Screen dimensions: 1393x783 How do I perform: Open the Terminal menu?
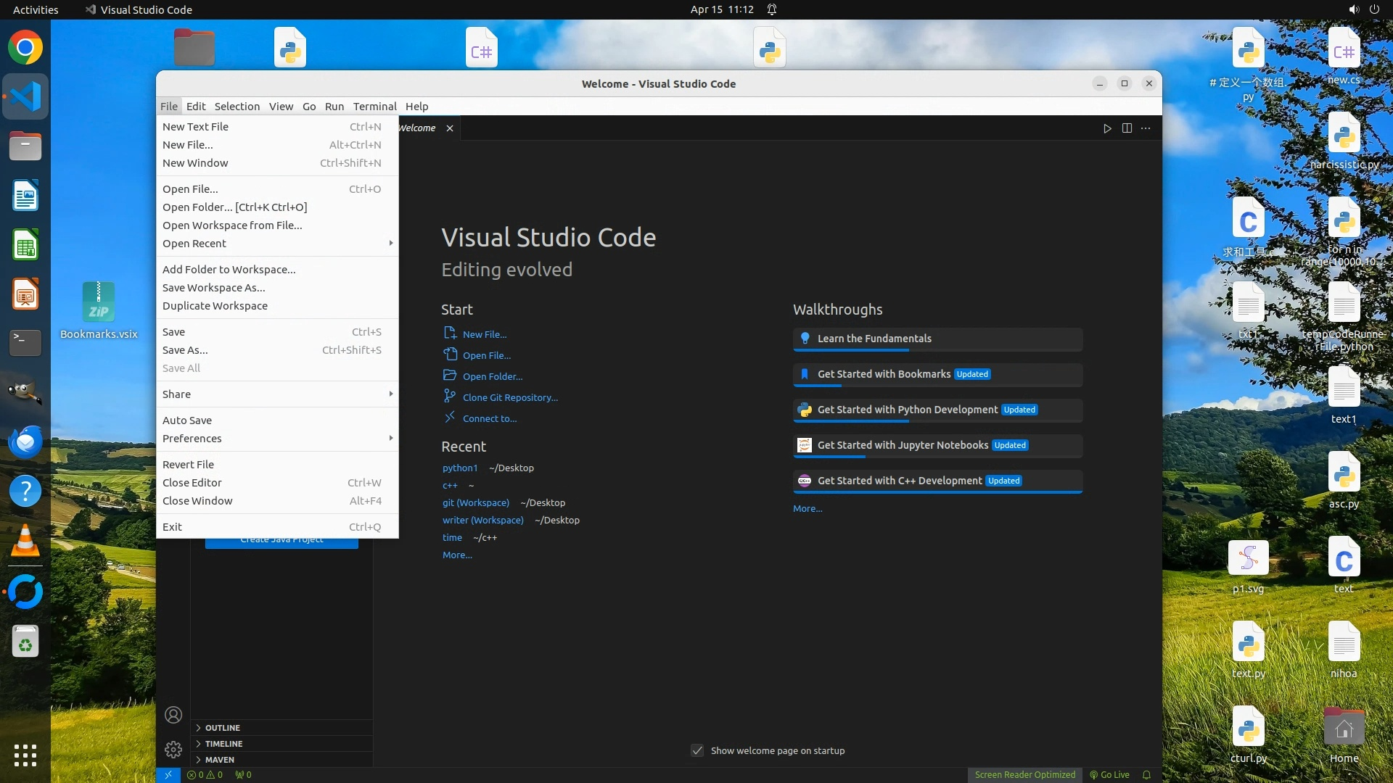tap(374, 107)
